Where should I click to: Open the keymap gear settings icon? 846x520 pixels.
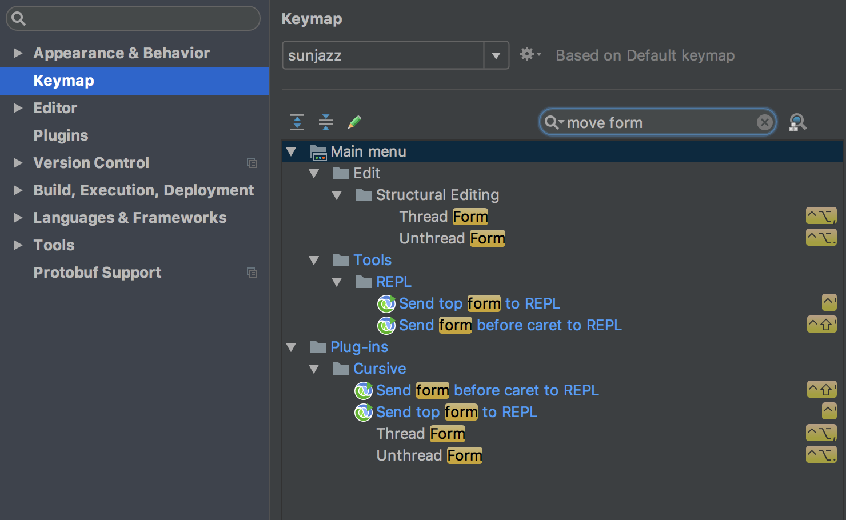coord(528,54)
